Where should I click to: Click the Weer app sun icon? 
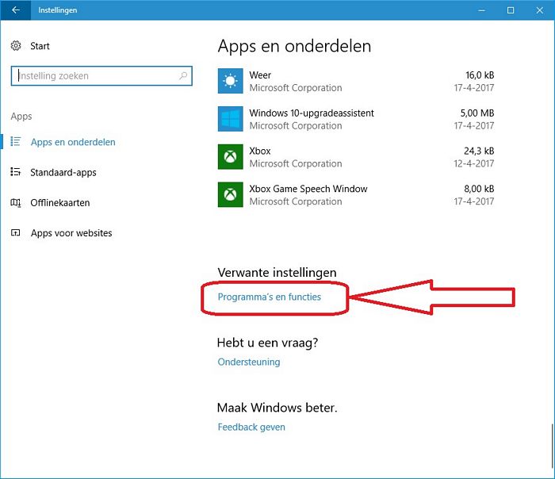(x=230, y=81)
